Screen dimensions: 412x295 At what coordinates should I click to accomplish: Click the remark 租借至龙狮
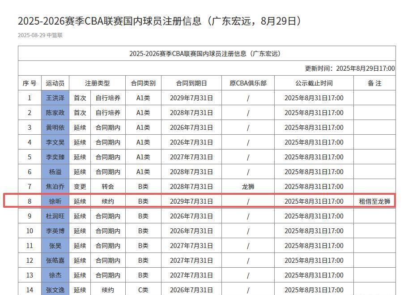[374, 201]
